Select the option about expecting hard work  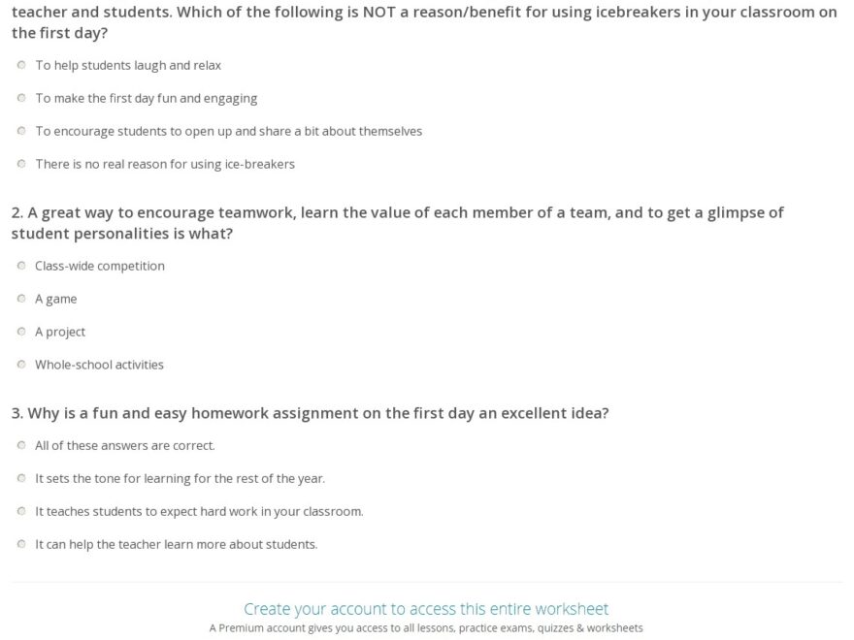tap(20, 510)
